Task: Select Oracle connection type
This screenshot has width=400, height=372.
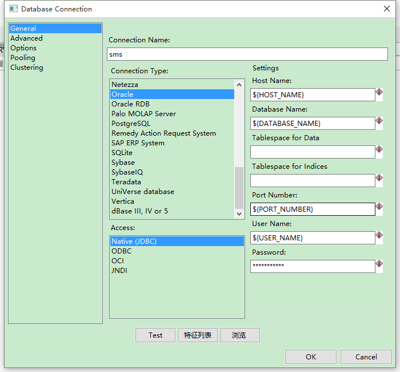Action: point(172,94)
